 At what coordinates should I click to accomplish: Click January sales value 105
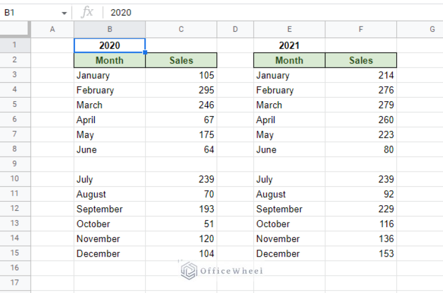(x=181, y=75)
